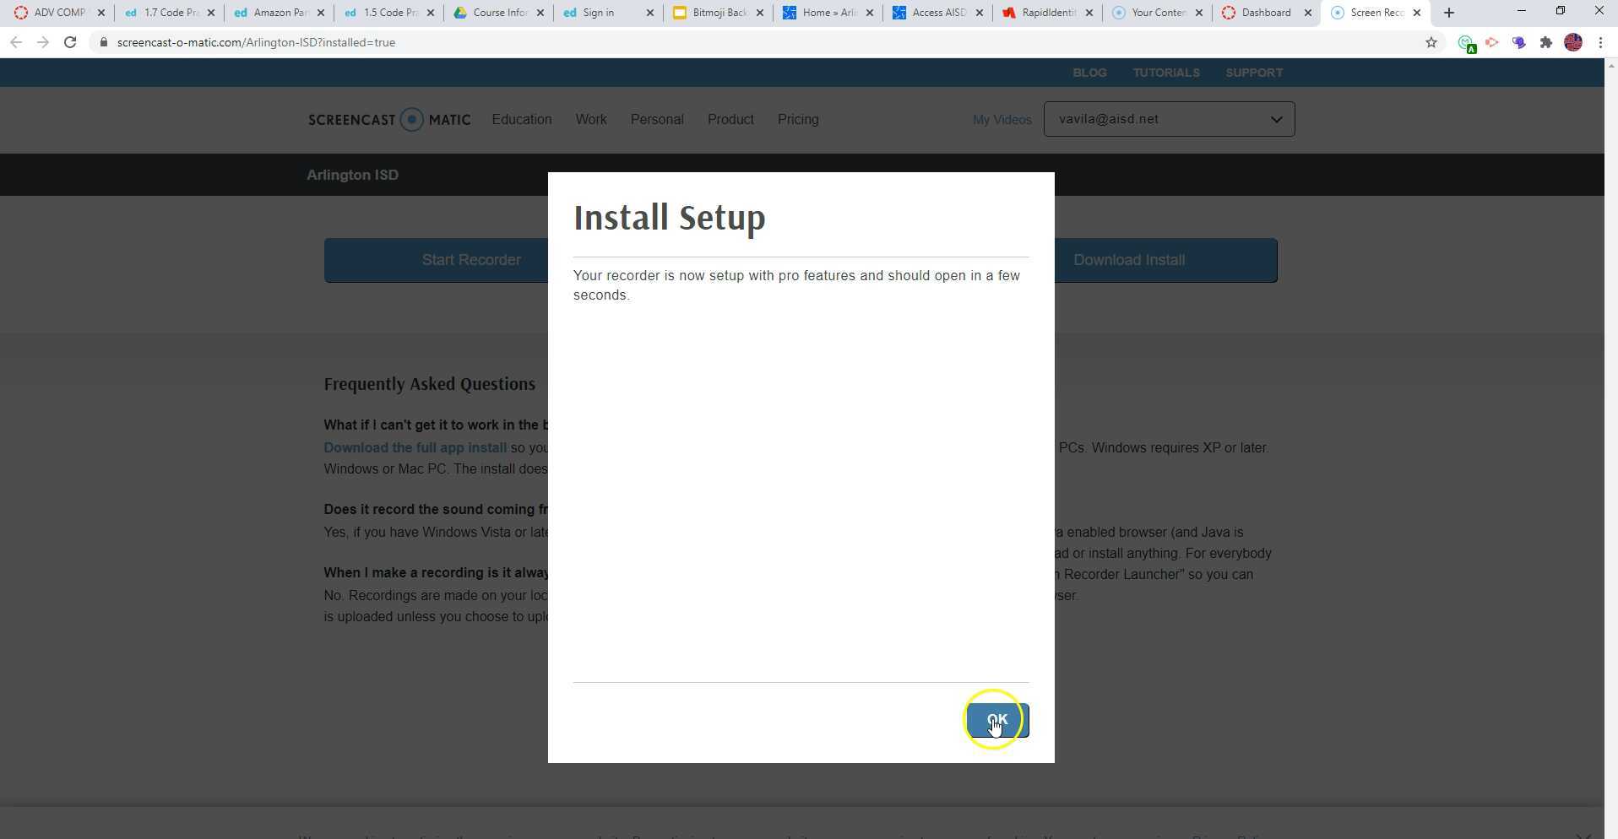Click the Start Recorder button
1618x839 pixels.
(471, 260)
